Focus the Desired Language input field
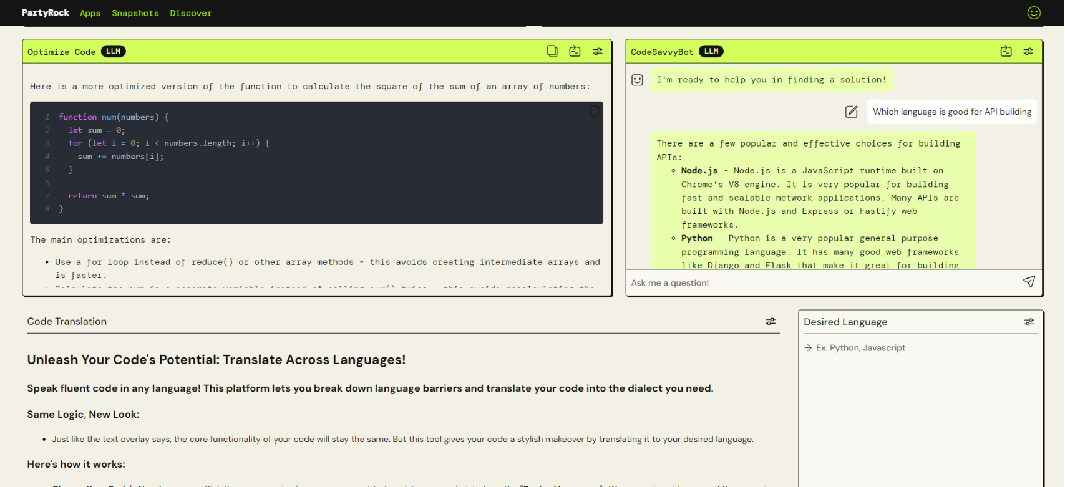 tap(920, 348)
